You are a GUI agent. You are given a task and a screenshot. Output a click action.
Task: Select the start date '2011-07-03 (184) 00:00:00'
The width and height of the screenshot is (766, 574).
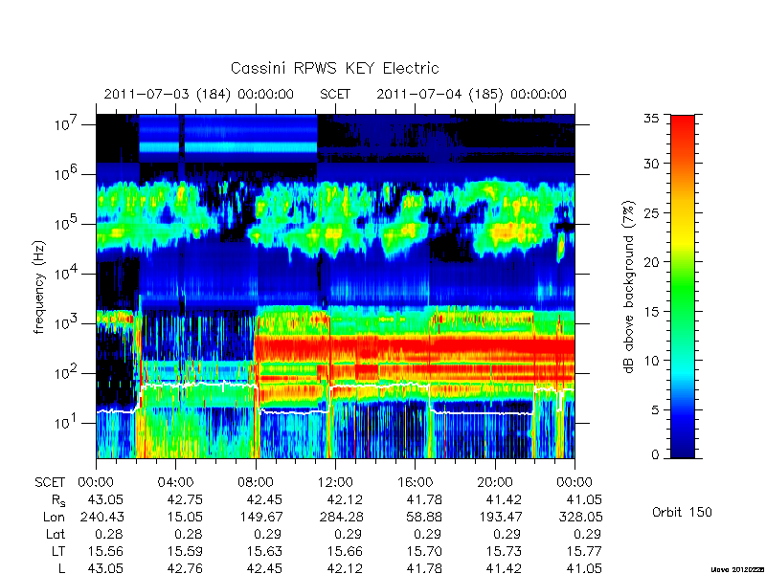tap(199, 94)
